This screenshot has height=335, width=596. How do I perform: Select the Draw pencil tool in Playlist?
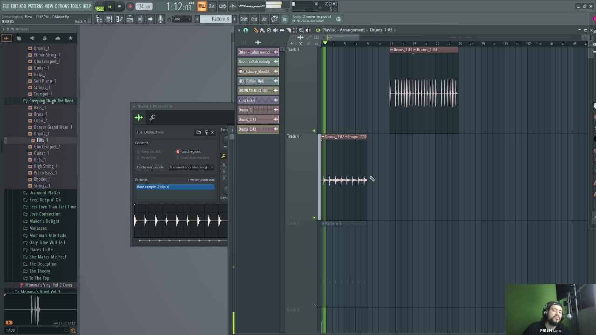(x=256, y=30)
